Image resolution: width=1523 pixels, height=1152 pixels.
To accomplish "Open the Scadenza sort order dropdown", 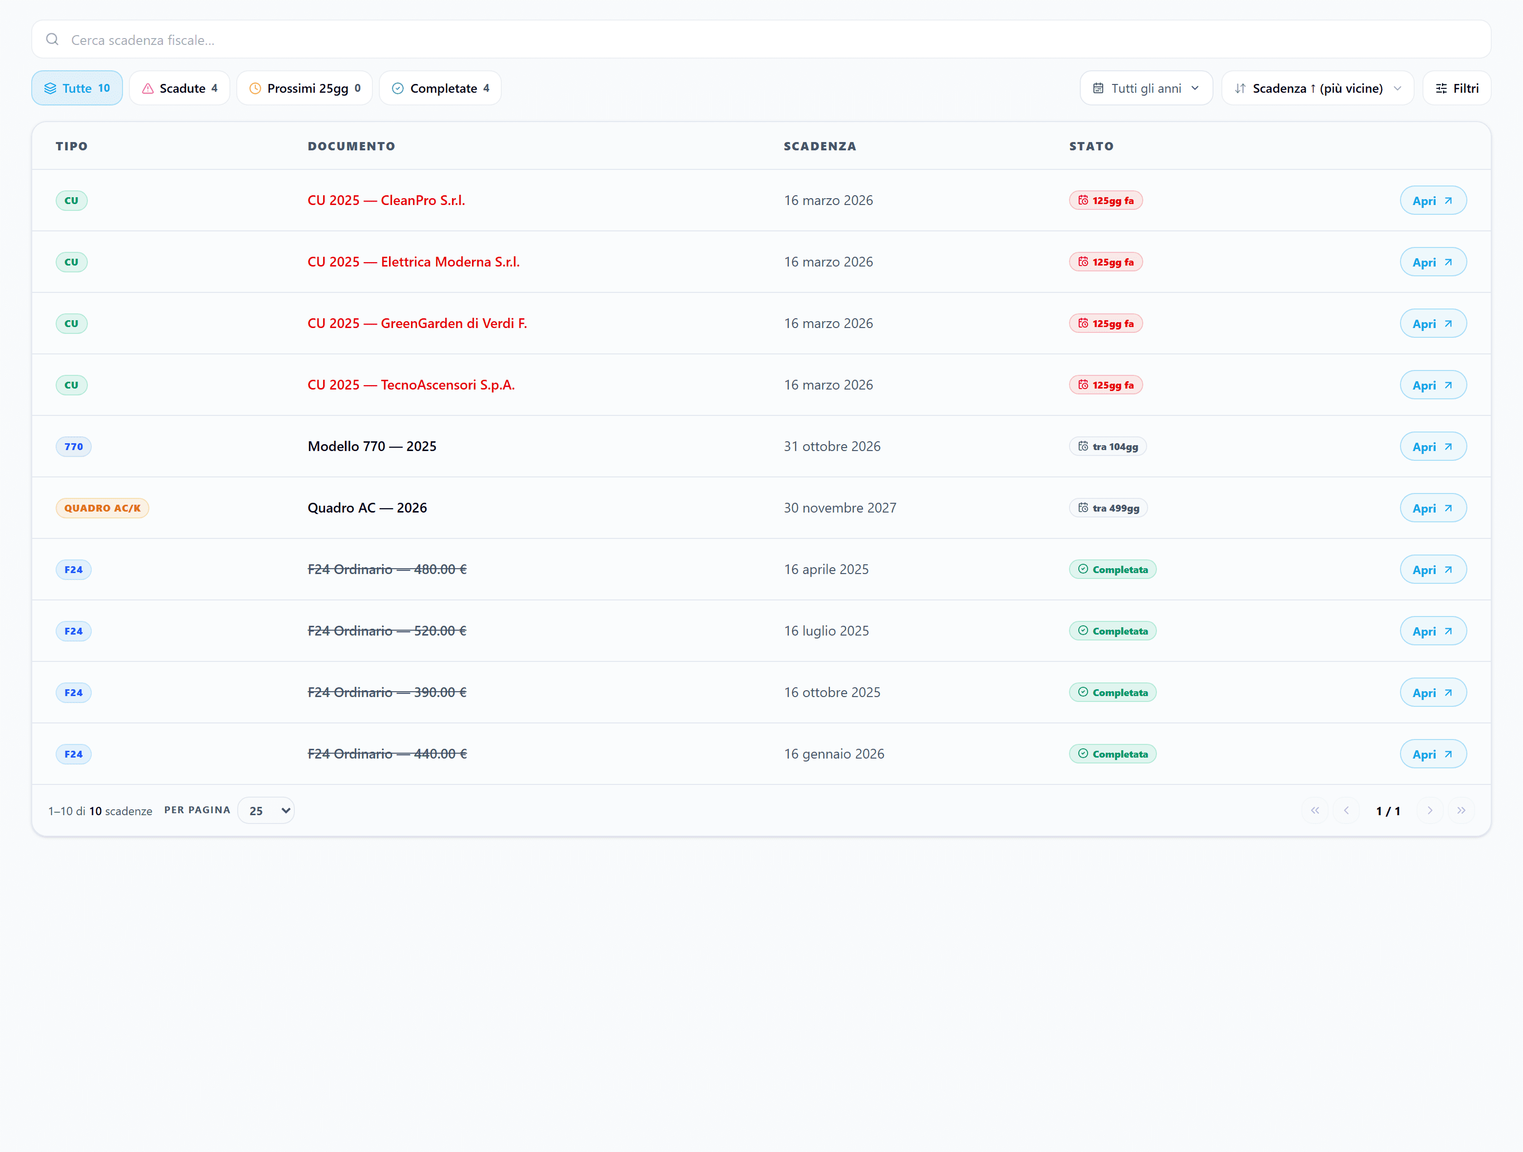I will coord(1317,88).
